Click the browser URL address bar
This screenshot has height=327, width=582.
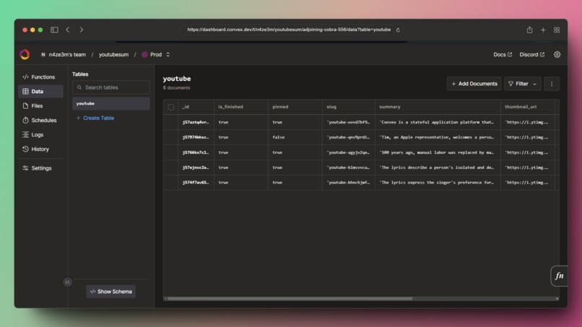[289, 30]
